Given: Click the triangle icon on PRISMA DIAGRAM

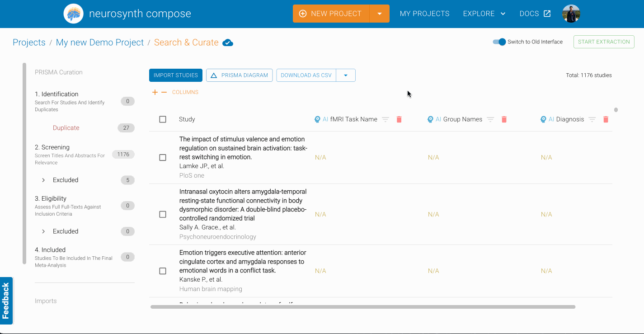Looking at the screenshot, I should (x=214, y=75).
